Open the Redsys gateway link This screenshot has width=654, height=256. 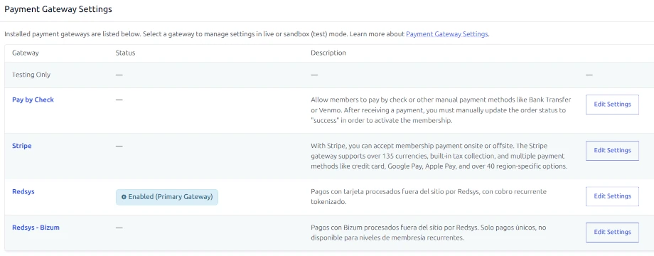coord(23,191)
